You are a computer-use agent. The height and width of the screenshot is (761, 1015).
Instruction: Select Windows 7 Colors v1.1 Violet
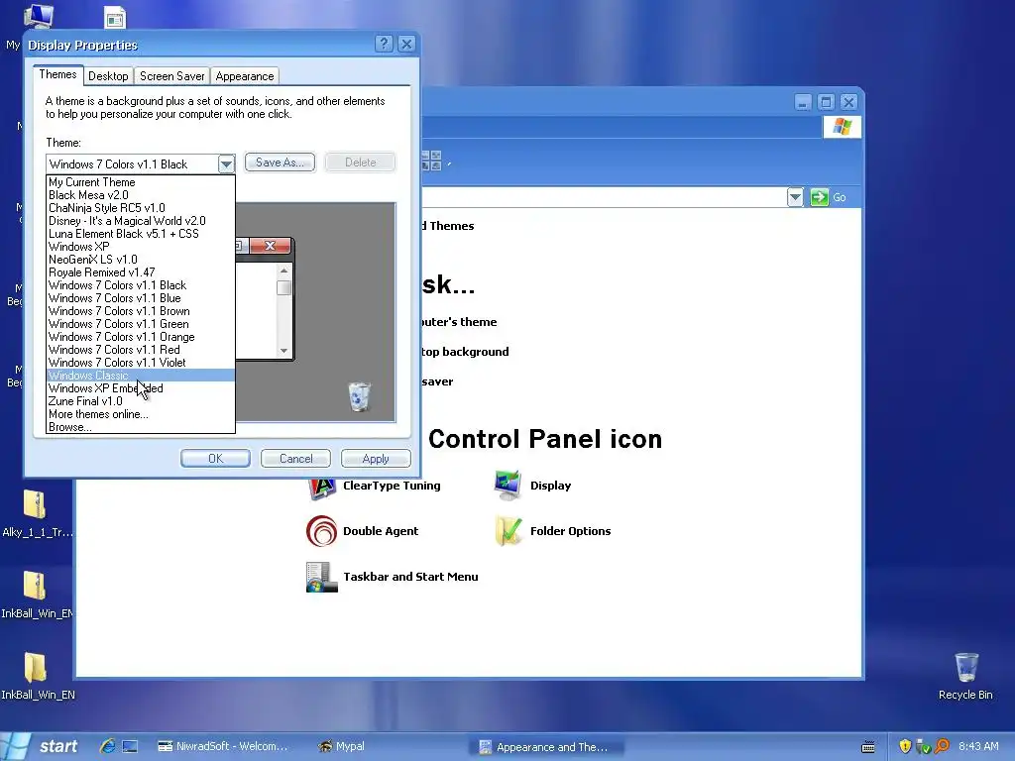click(x=141, y=363)
